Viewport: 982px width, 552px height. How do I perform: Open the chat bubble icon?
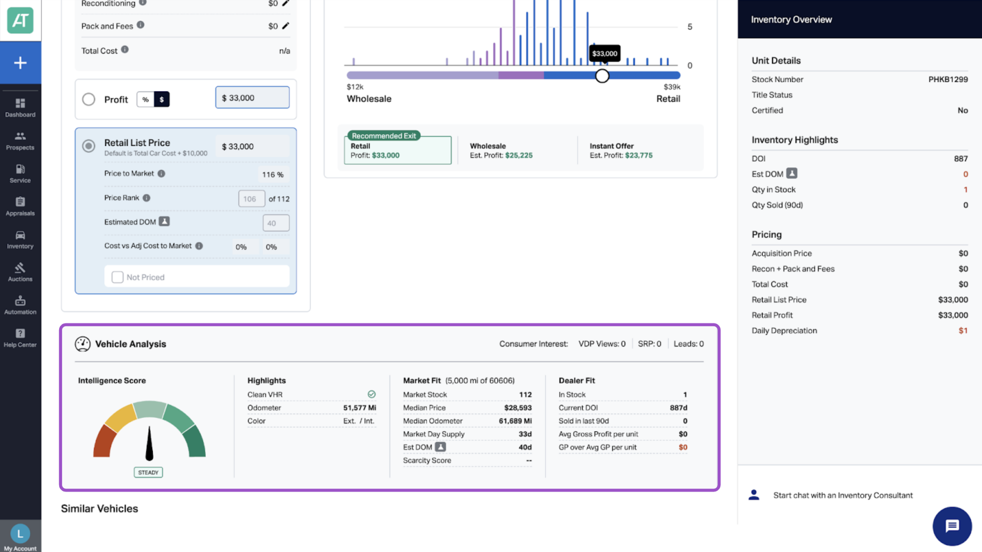(x=952, y=526)
